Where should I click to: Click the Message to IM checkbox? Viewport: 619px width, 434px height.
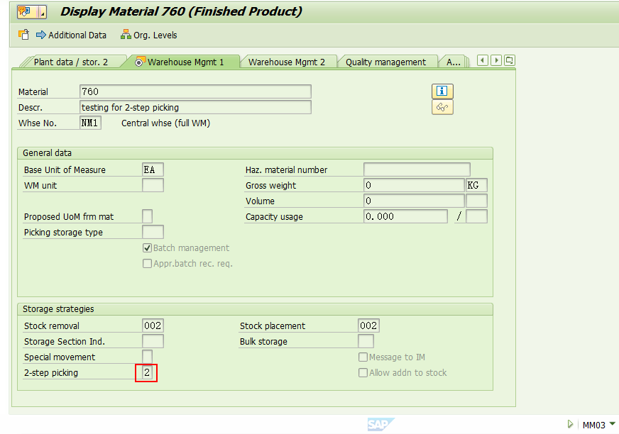(363, 357)
